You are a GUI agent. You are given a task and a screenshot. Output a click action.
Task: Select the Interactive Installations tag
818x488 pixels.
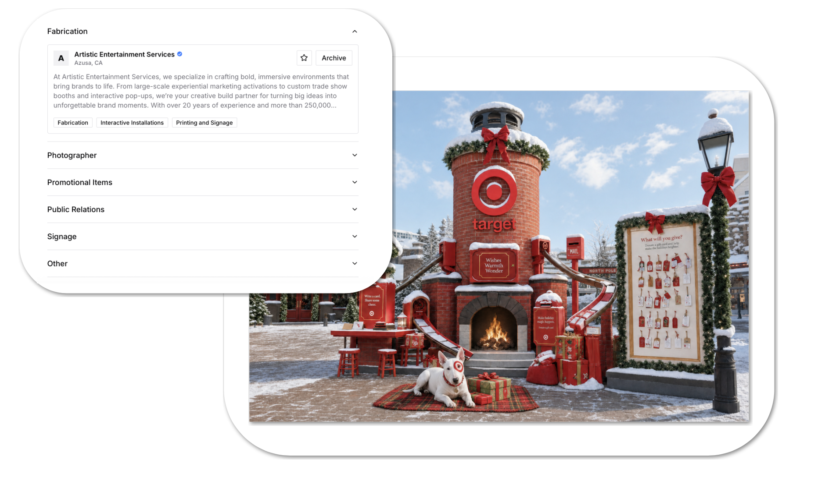132,123
